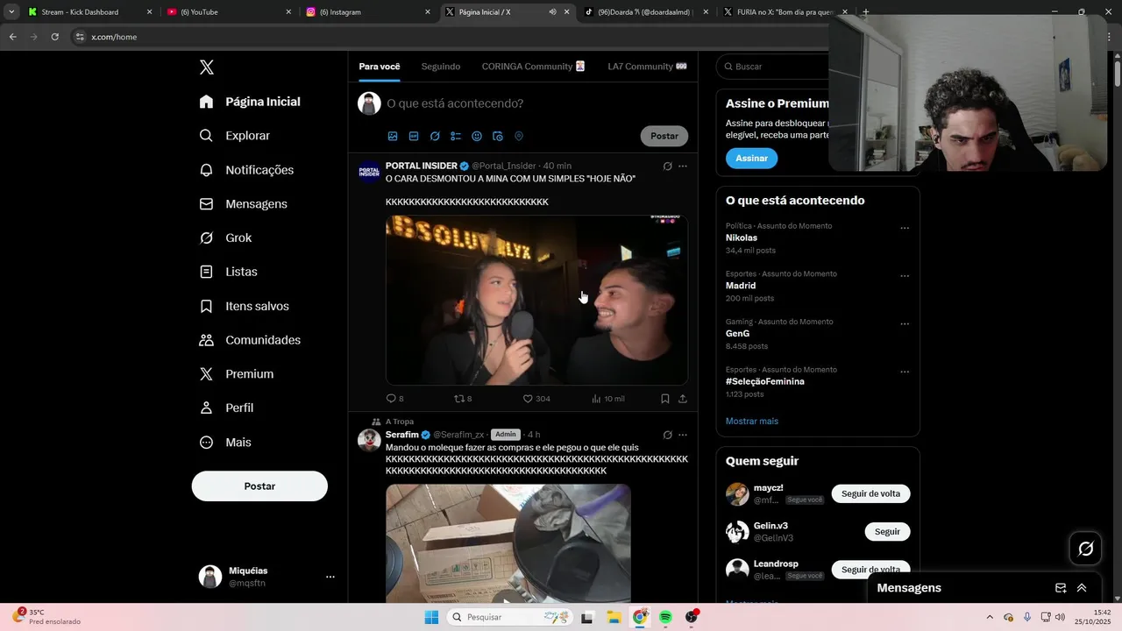Reply to PORTAL INSIDER post
The width and height of the screenshot is (1122, 631).
click(394, 399)
